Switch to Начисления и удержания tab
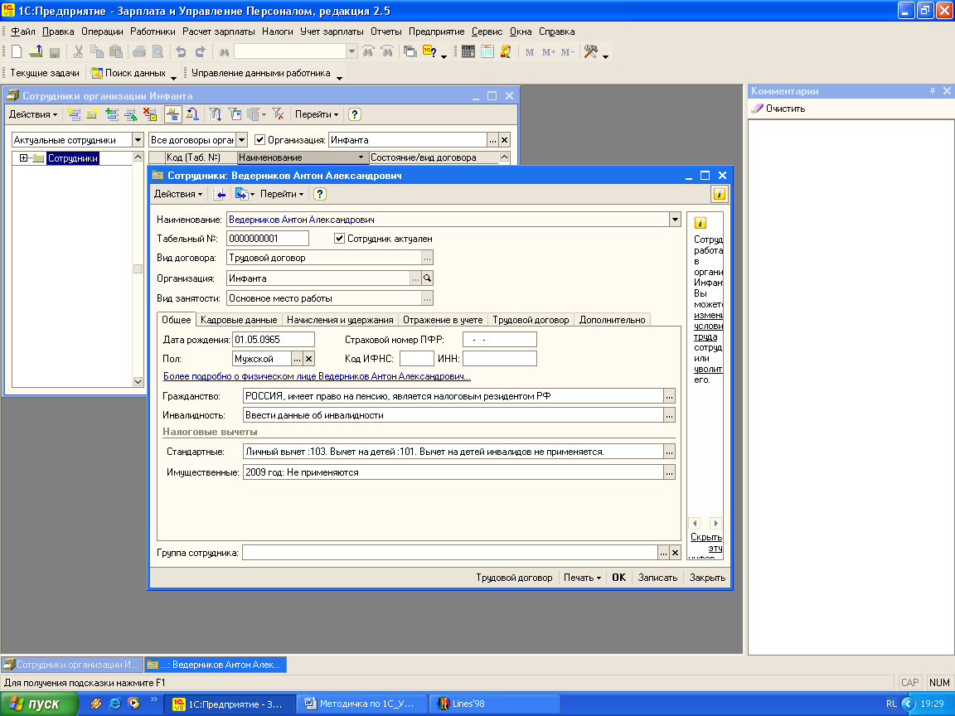Viewport: 955px width, 716px height. click(x=340, y=320)
